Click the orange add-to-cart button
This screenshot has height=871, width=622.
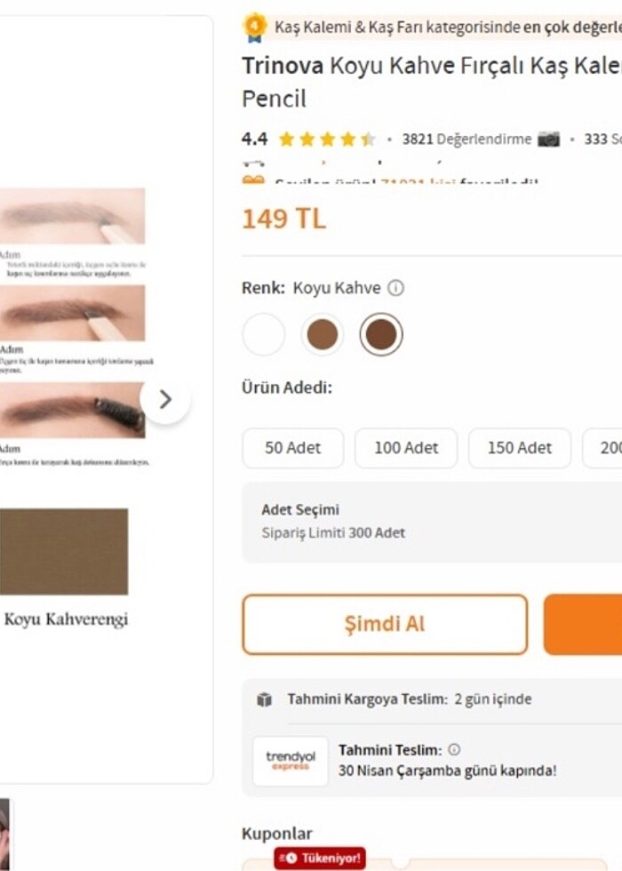coord(583,624)
